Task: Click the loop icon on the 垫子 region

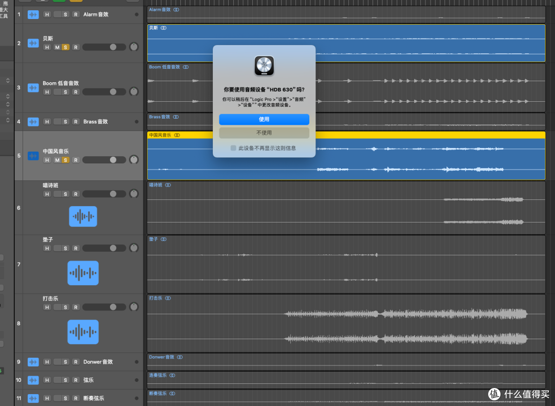Action: pyautogui.click(x=163, y=239)
